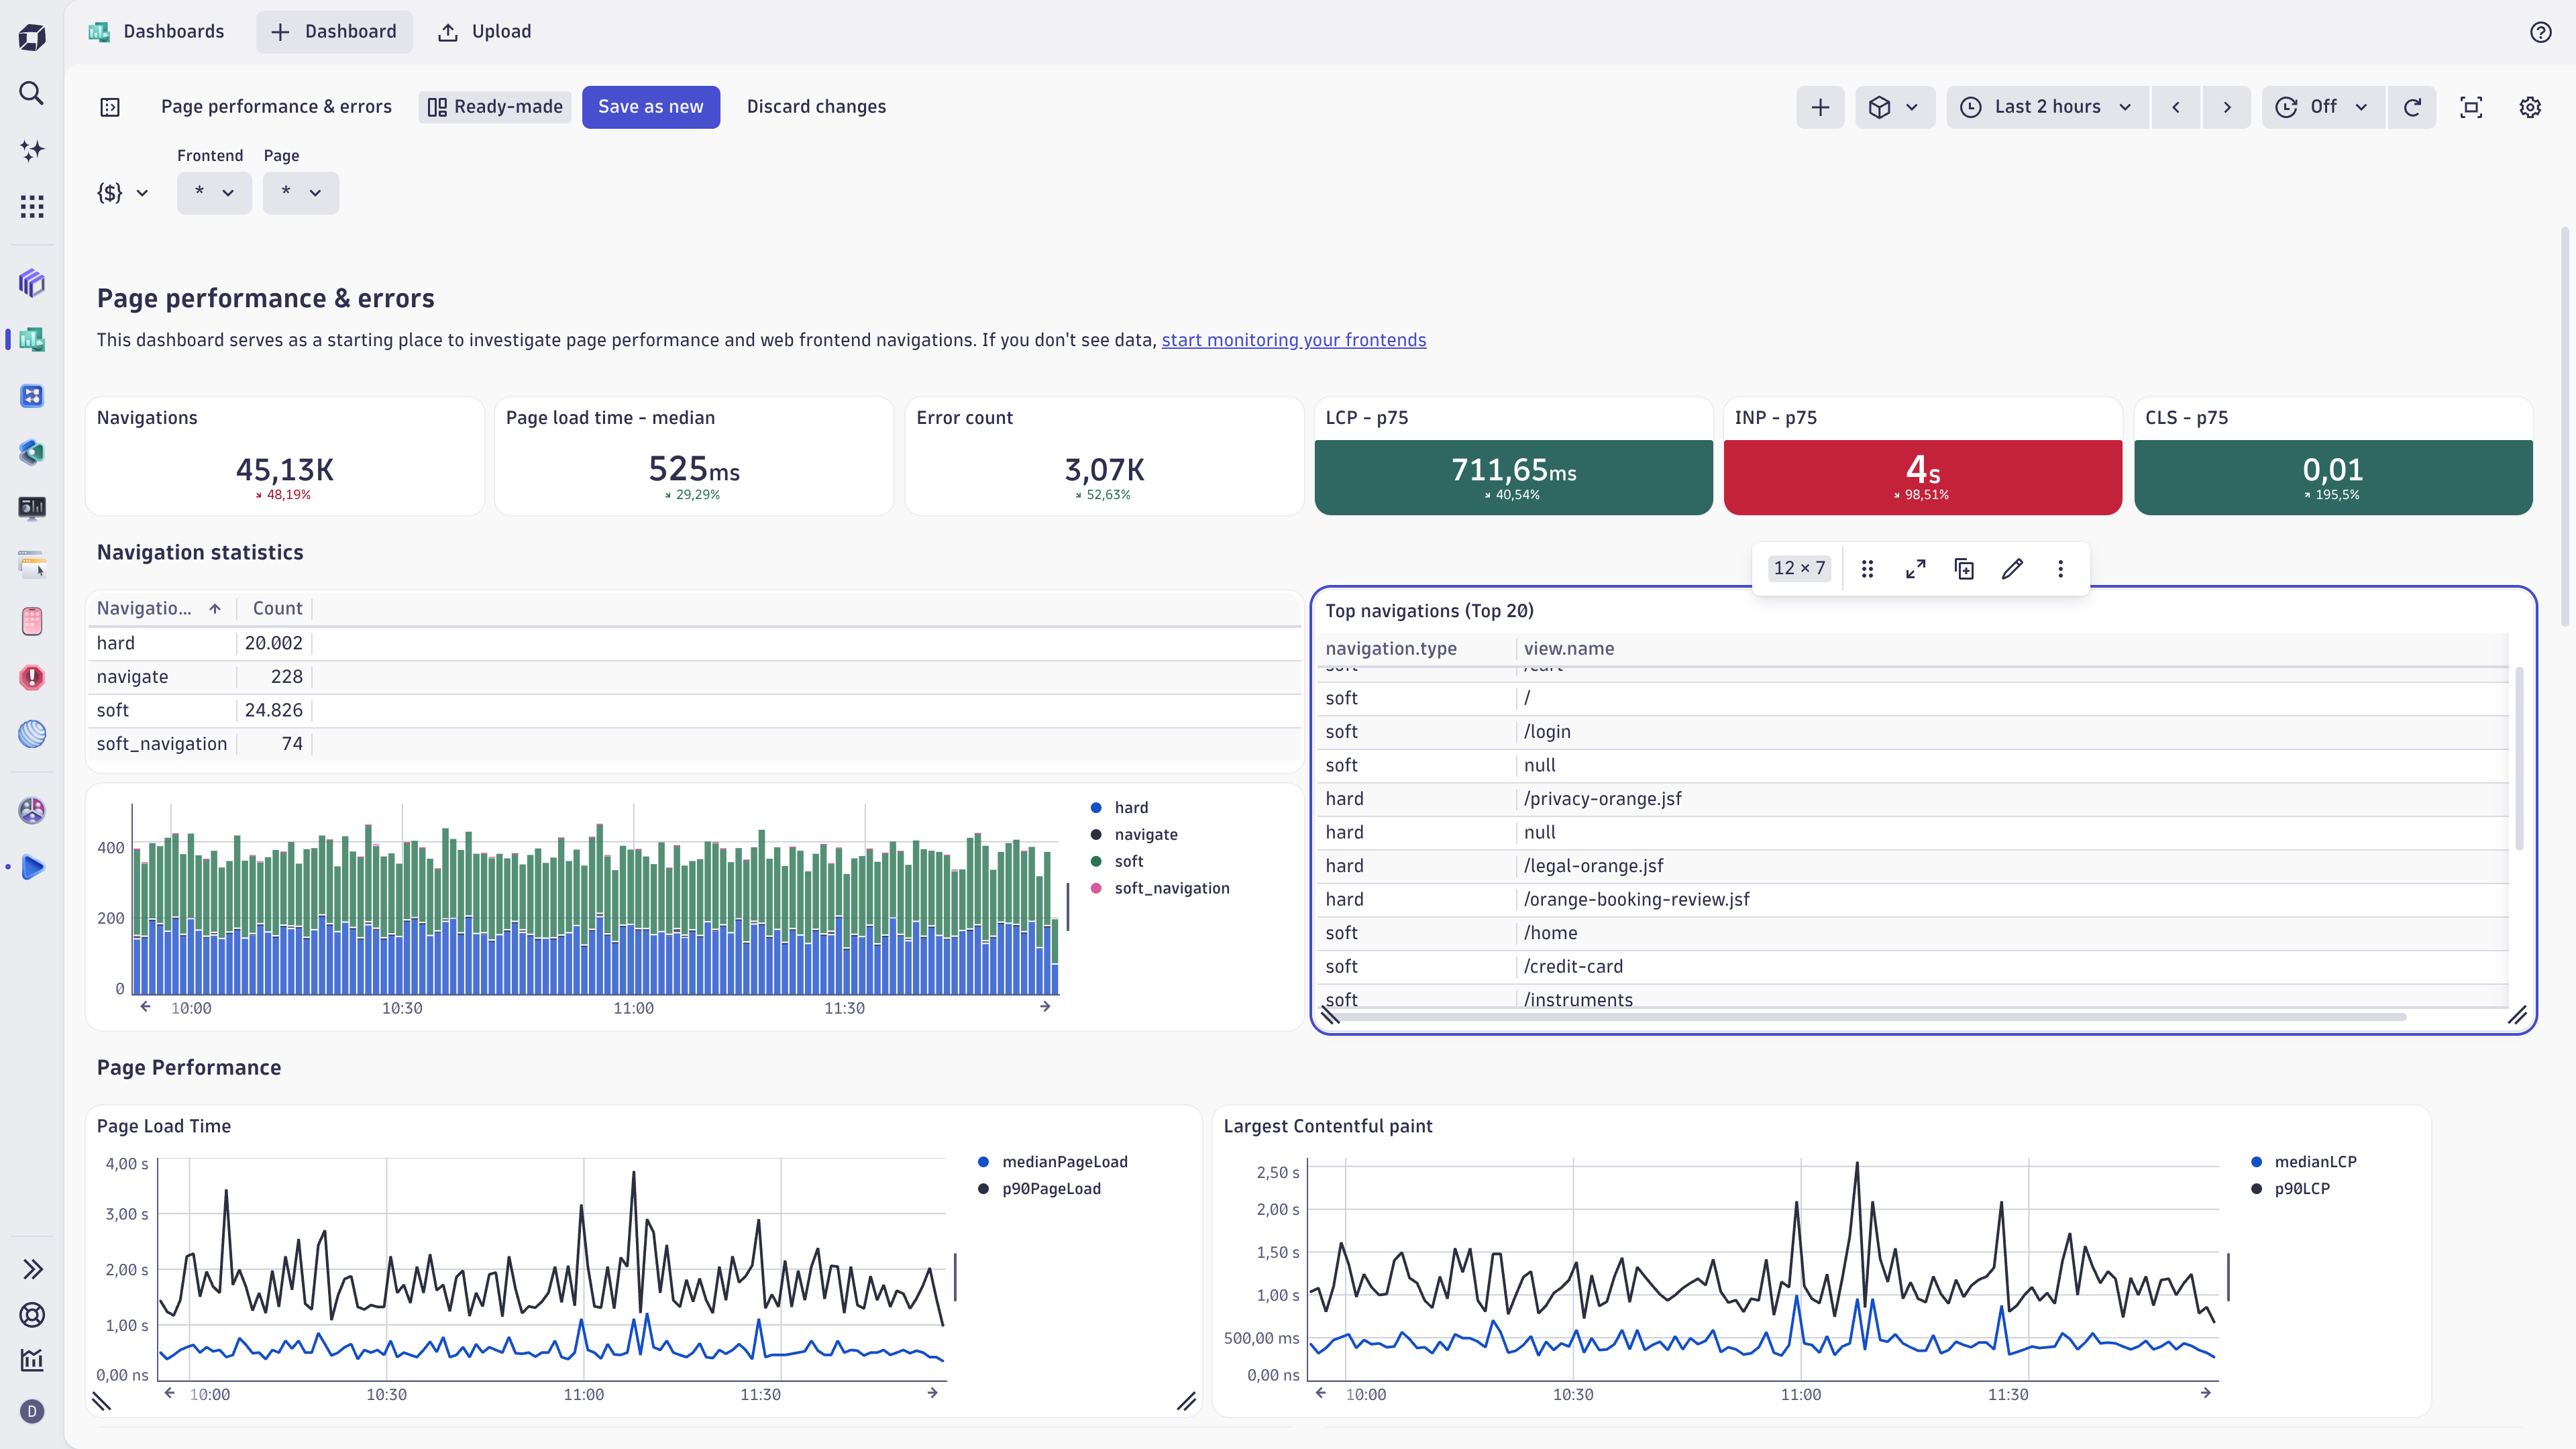Open the Last 2 hours timeframe dropdown
2576x1449 pixels.
[x=2047, y=107]
